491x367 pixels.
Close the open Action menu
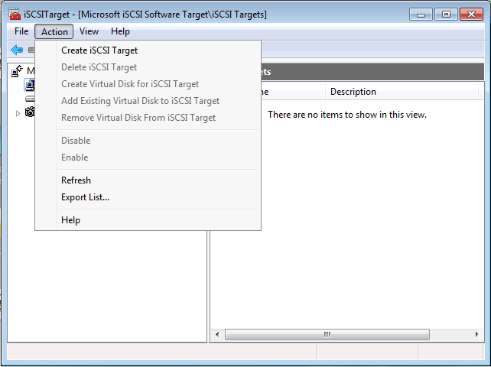pos(54,31)
